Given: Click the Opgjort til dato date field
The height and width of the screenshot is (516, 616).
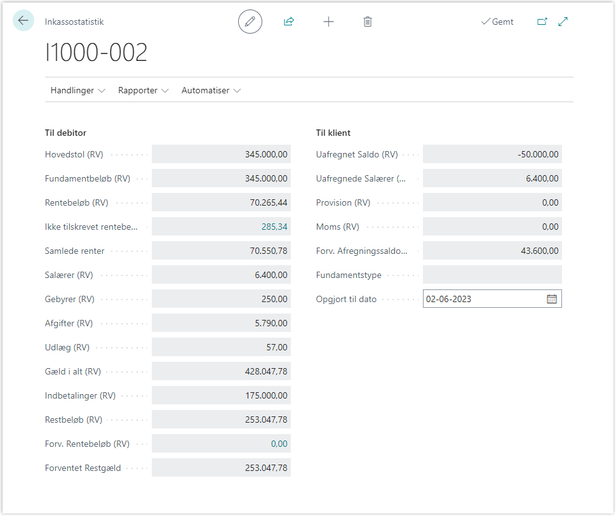Looking at the screenshot, I should click(x=483, y=299).
